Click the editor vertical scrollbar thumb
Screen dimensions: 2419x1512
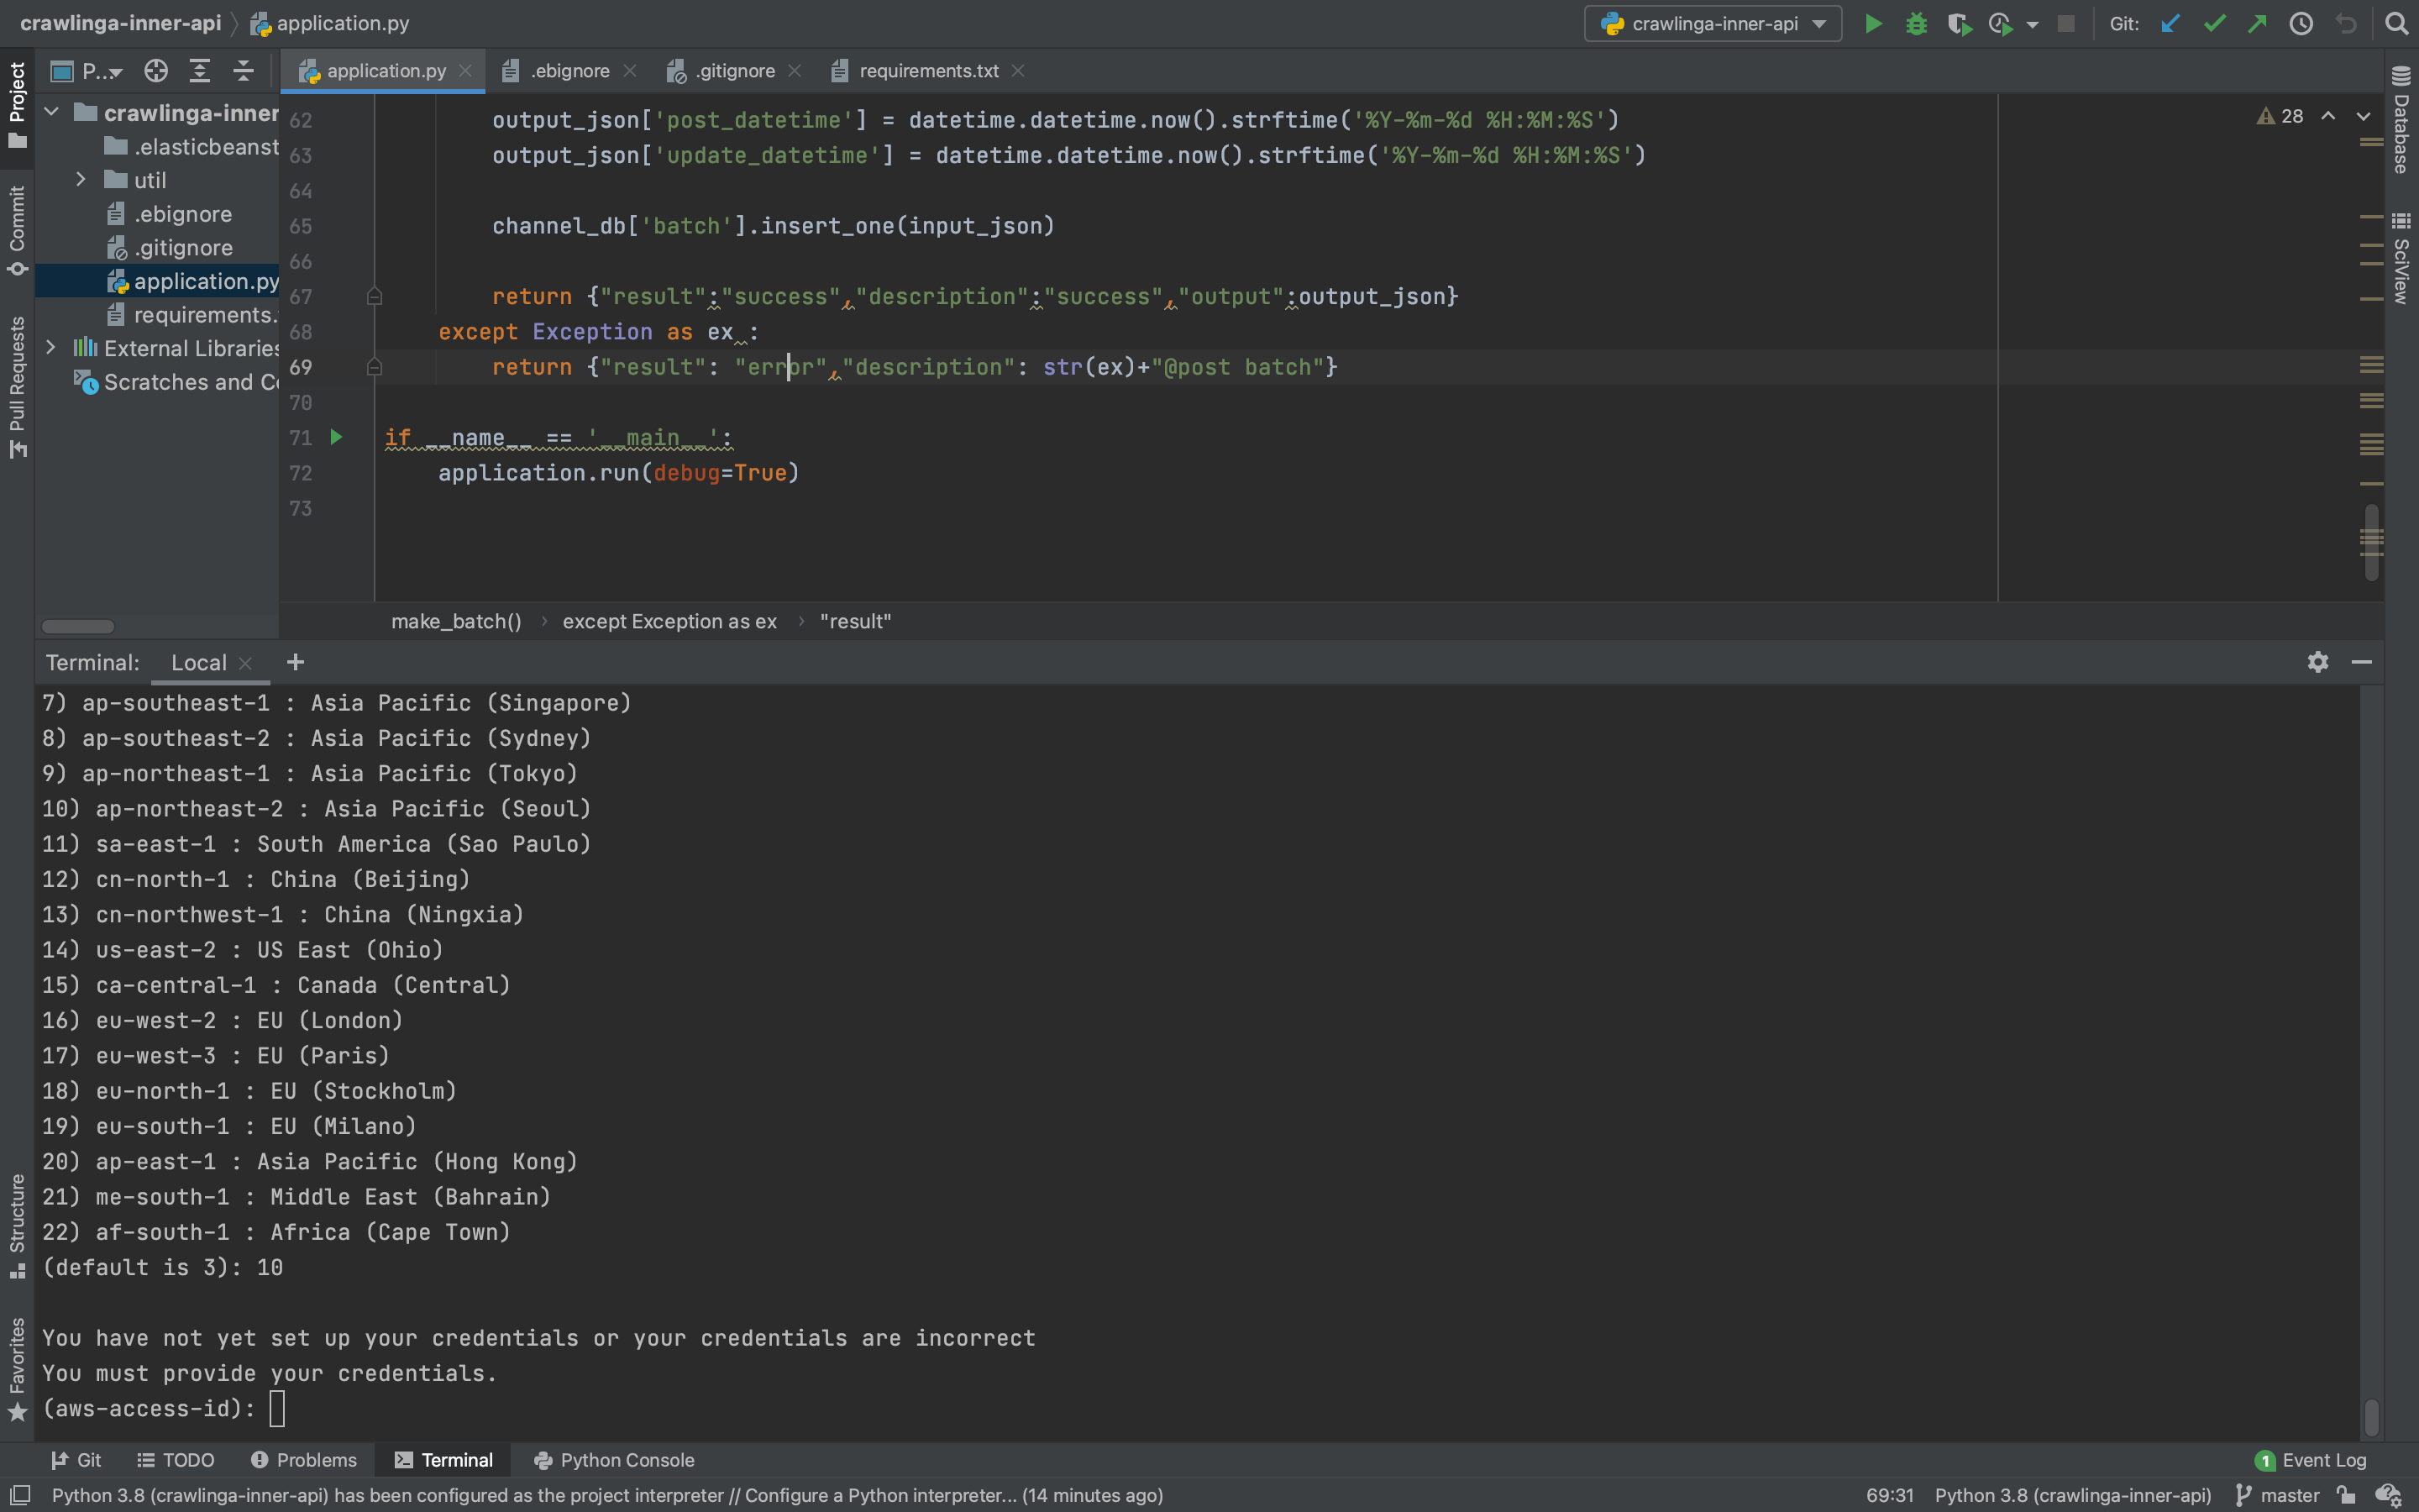click(2371, 541)
